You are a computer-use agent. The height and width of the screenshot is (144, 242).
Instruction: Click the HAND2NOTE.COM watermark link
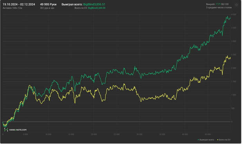point(18,130)
